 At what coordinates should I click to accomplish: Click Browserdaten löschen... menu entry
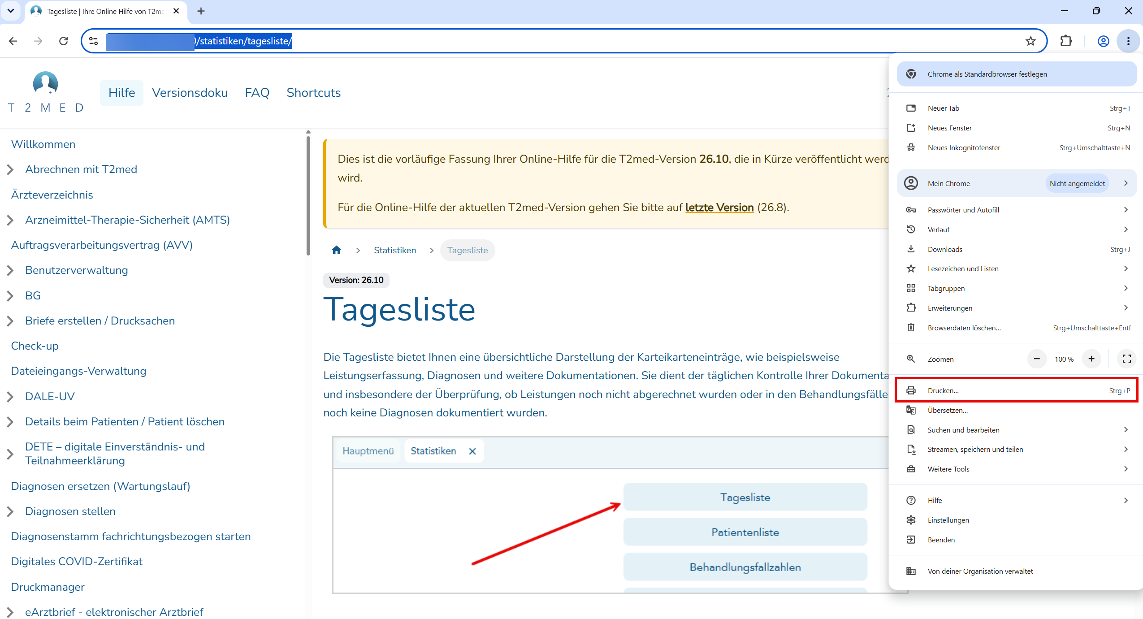point(1016,328)
